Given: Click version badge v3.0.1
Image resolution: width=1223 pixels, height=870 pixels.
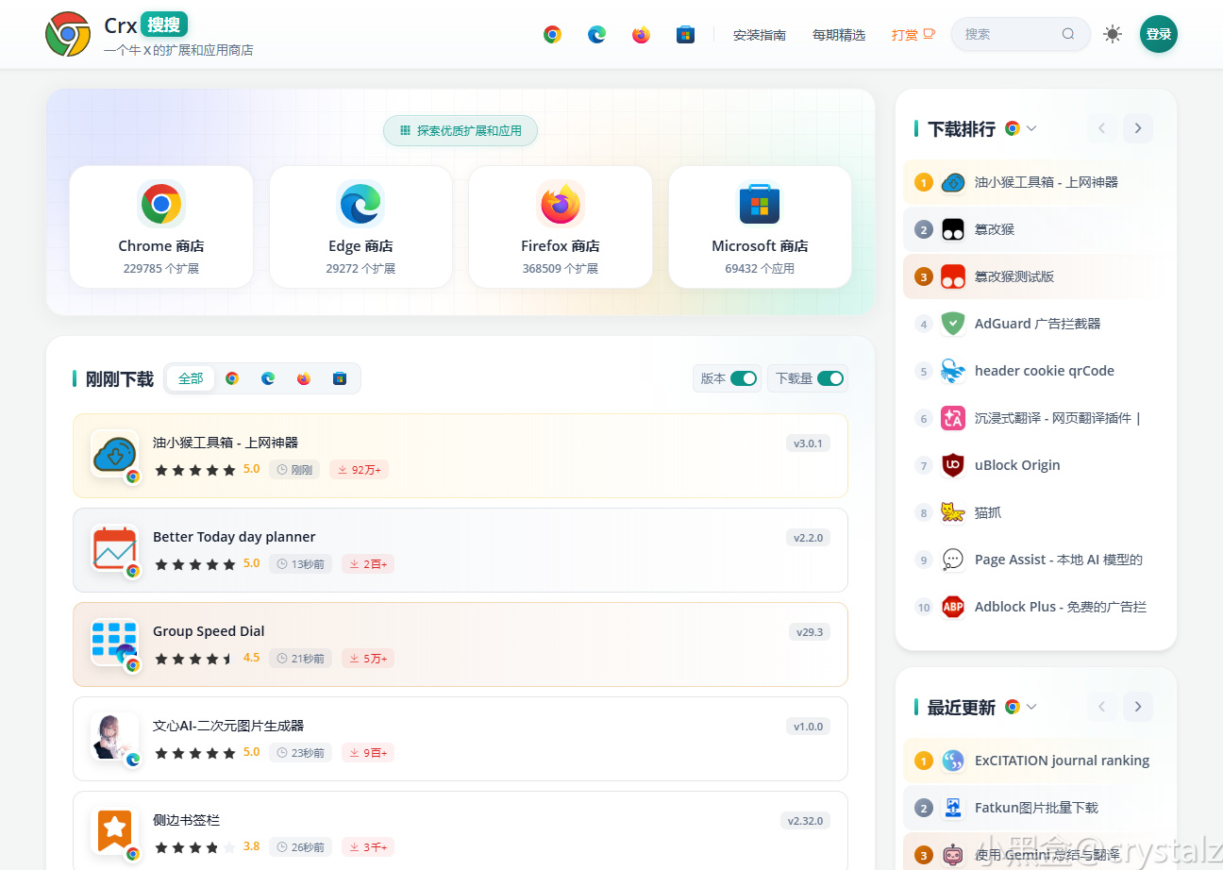Looking at the screenshot, I should pyautogui.click(x=808, y=443).
